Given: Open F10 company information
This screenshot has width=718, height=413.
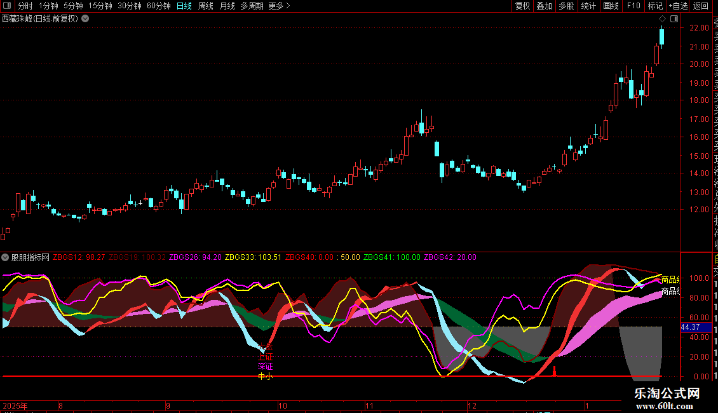Looking at the screenshot, I should (633, 6).
